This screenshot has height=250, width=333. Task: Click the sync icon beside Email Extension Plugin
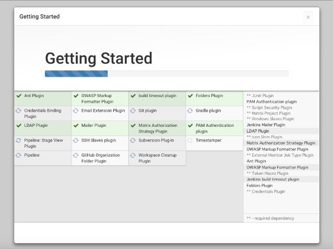76,111
